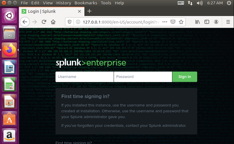Click the 'First time signing in?' heading
This screenshot has height=144, width=234.
(85, 97)
